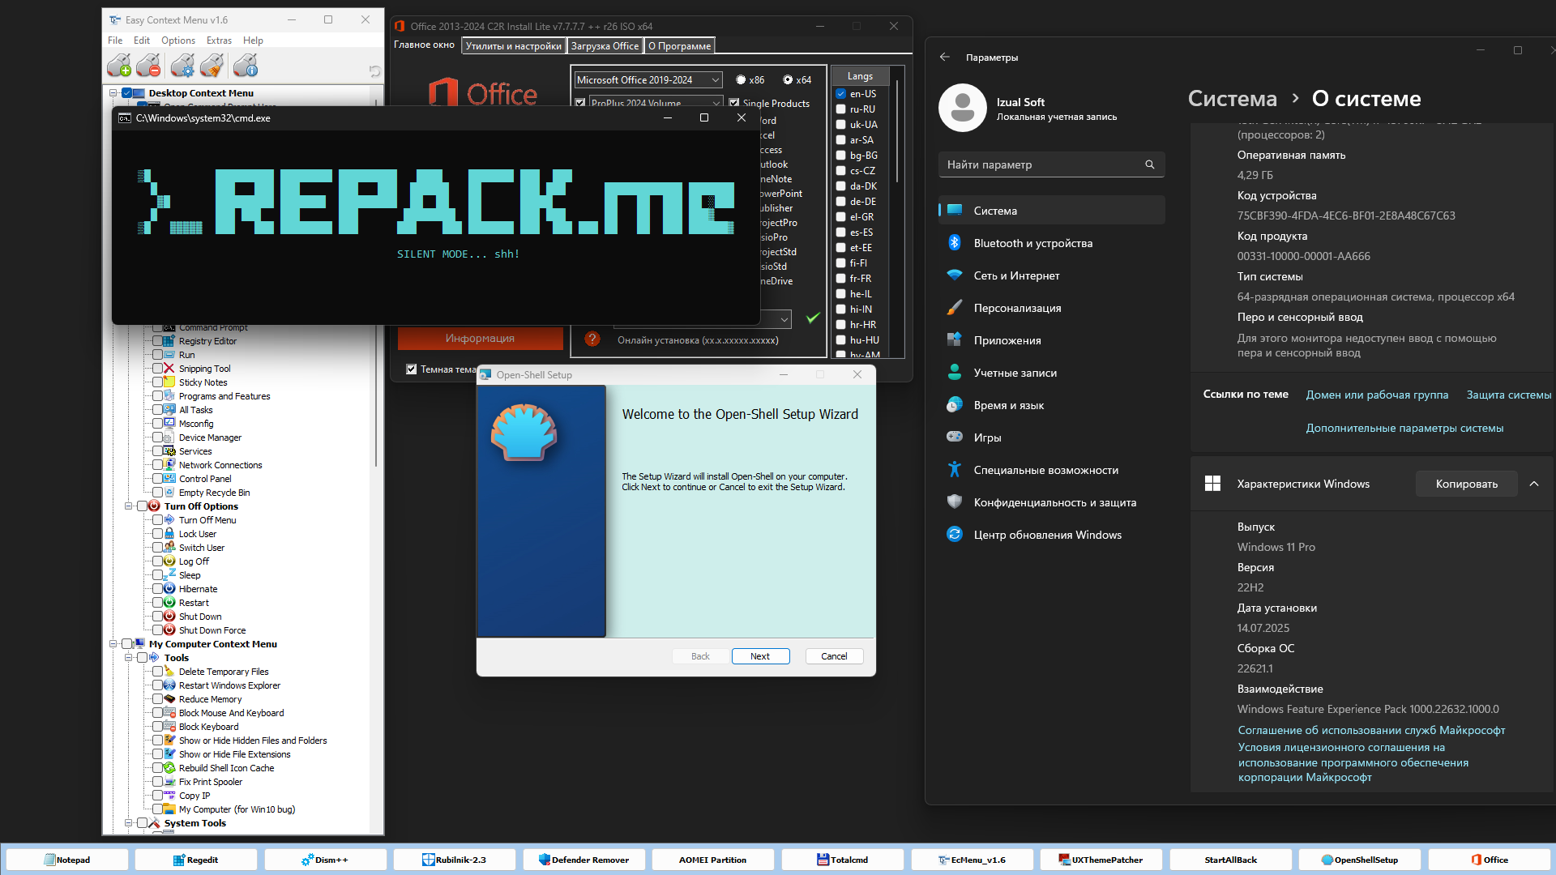Screen dimensions: 1556x875
Task: Uncheck the en-US language checkbox
Action: (x=841, y=94)
